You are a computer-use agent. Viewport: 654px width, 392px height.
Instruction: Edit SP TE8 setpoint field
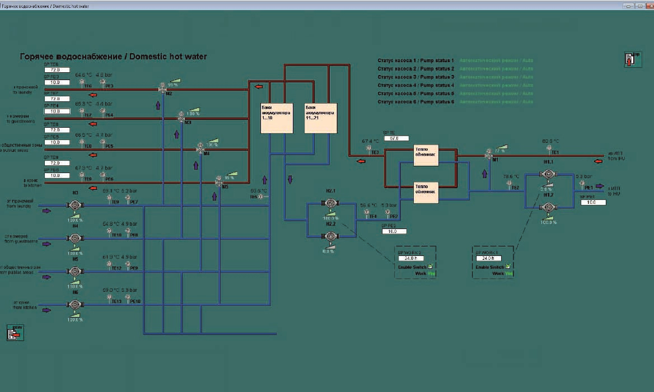point(57,130)
